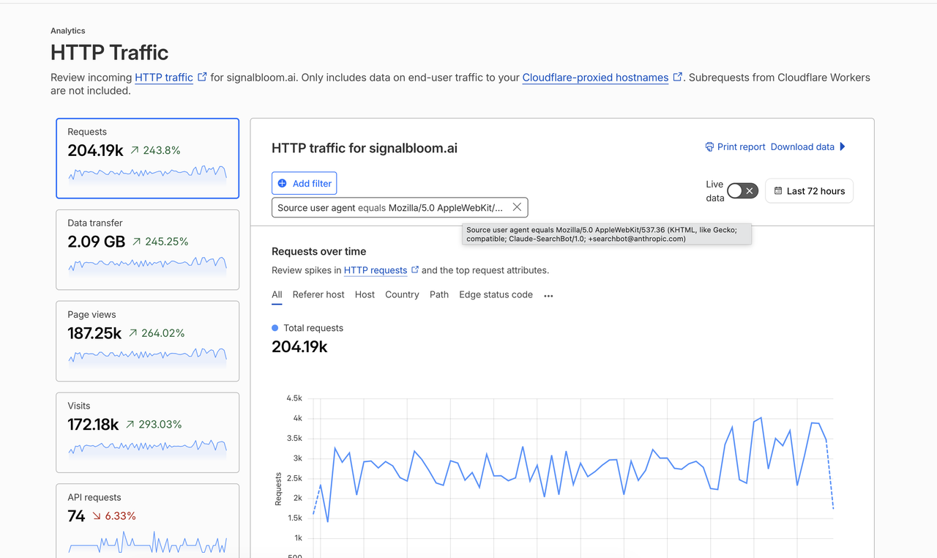Click the 172.18k visits value
The width and height of the screenshot is (937, 558).
point(93,425)
